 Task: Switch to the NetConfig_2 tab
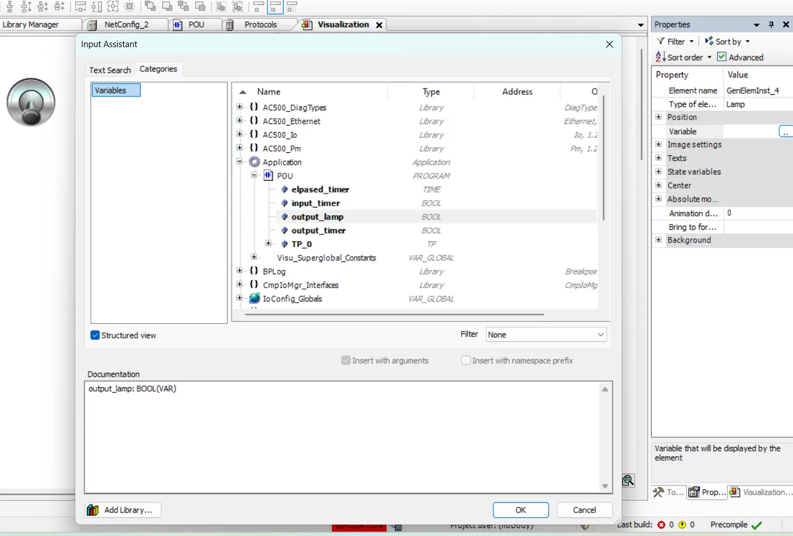click(126, 25)
